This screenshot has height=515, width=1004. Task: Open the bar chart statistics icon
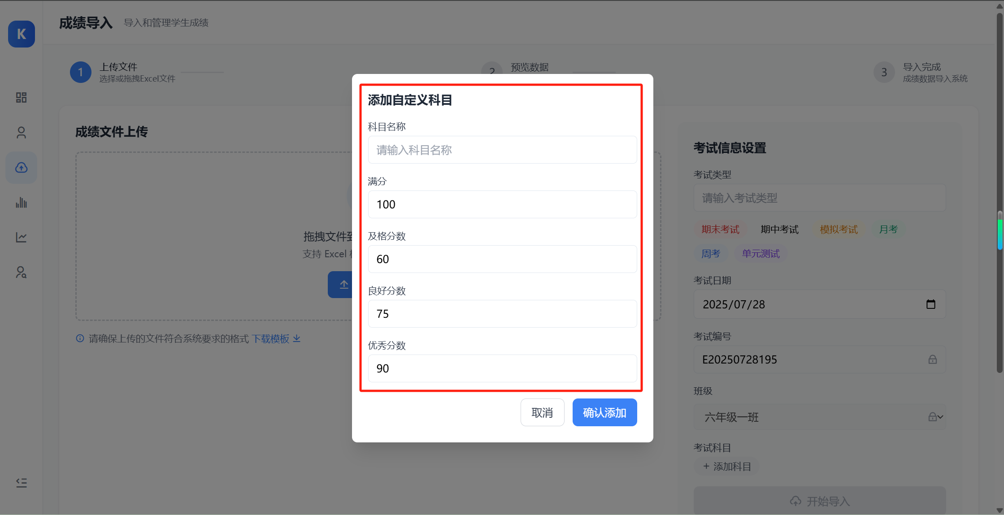pos(21,202)
